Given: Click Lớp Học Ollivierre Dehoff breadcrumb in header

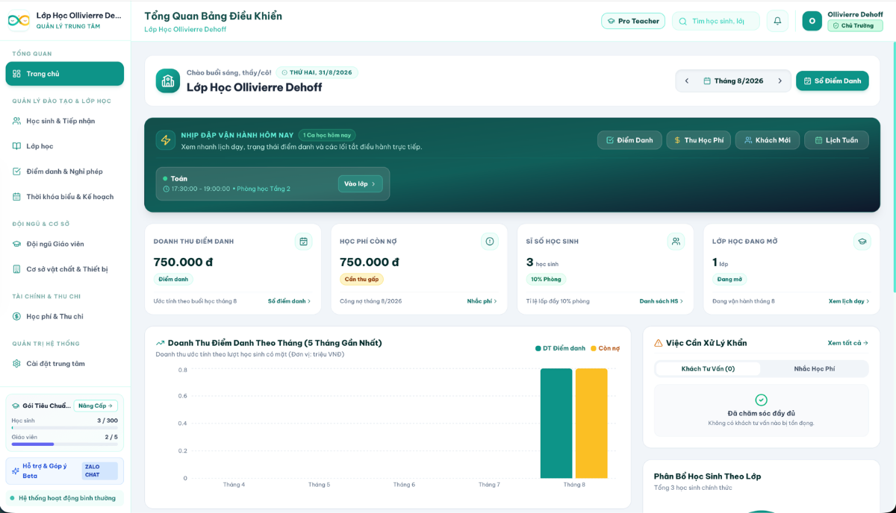Looking at the screenshot, I should [185, 30].
